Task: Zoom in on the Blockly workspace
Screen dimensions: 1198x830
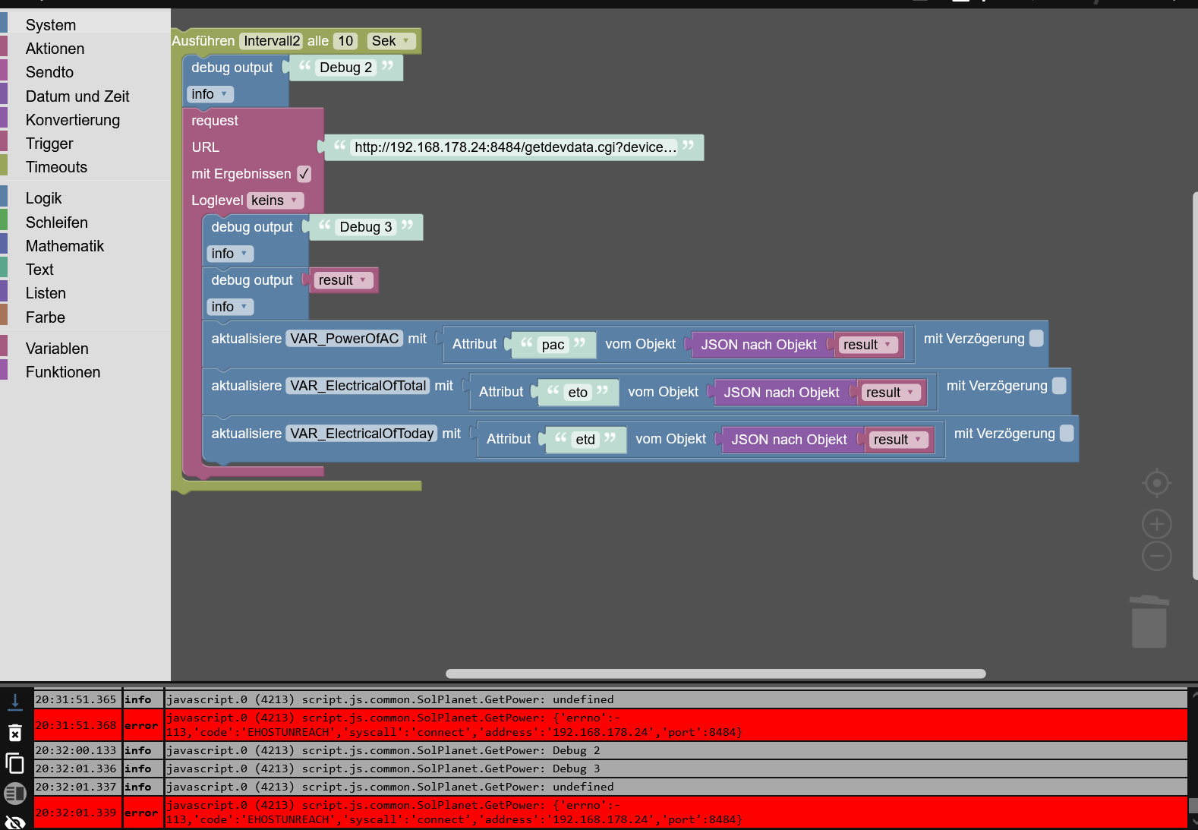Action: point(1156,524)
